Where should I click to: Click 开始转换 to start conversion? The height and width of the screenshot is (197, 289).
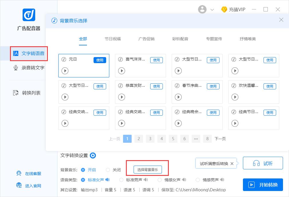point(262,185)
